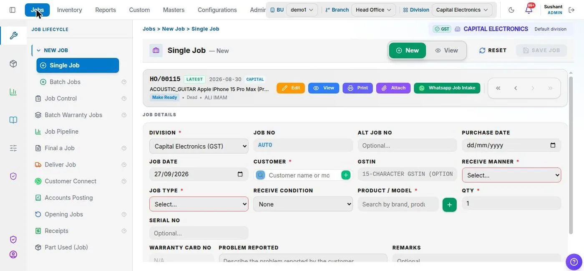584x271 pixels.
Task: Switch to View mode toggle
Action: coord(446,50)
